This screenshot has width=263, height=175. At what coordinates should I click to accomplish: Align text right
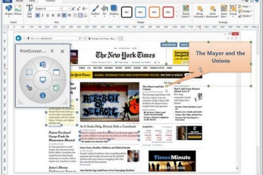(69, 15)
